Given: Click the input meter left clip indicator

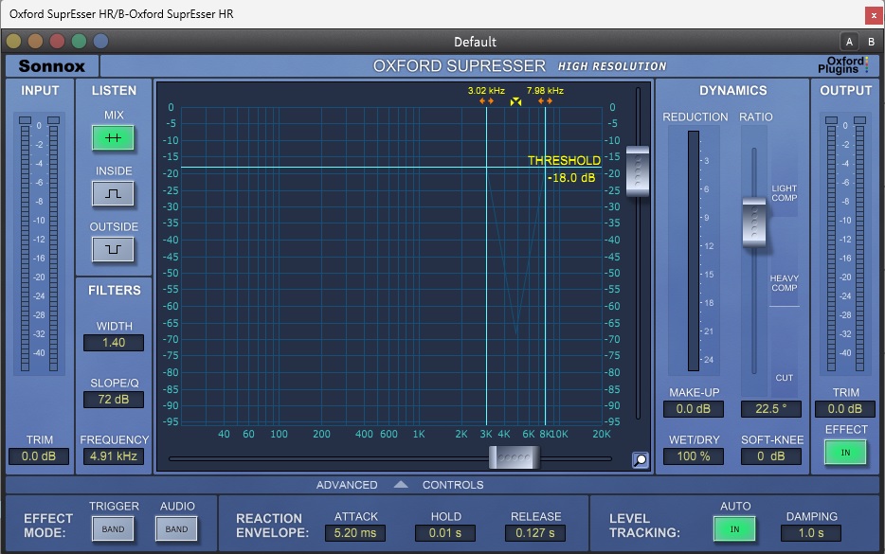Looking at the screenshot, I should click(x=25, y=120).
